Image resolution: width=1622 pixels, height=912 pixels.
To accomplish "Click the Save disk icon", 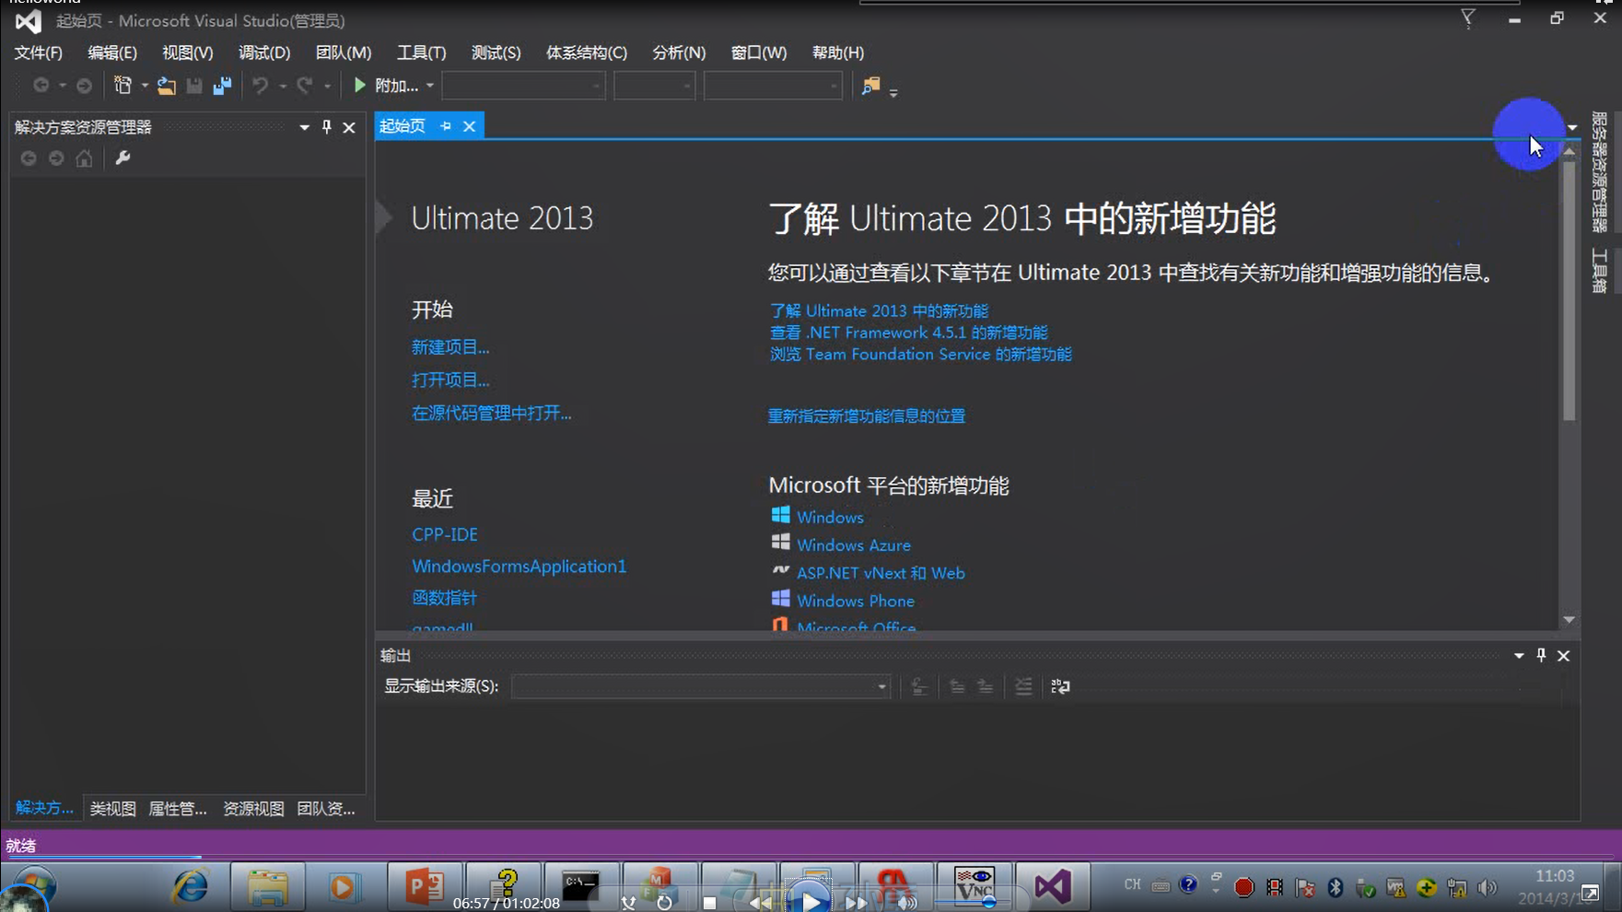I will [194, 86].
